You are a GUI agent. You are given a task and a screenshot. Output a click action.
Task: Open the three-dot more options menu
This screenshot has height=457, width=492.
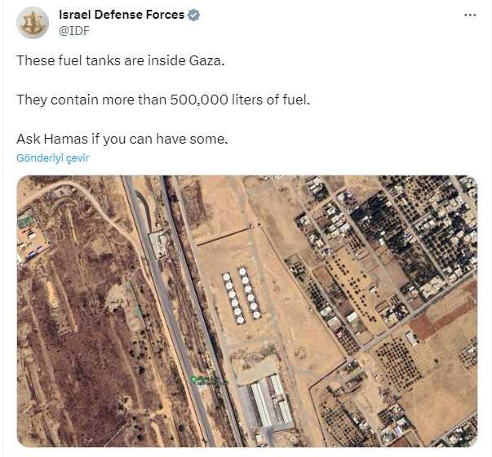coord(469,16)
